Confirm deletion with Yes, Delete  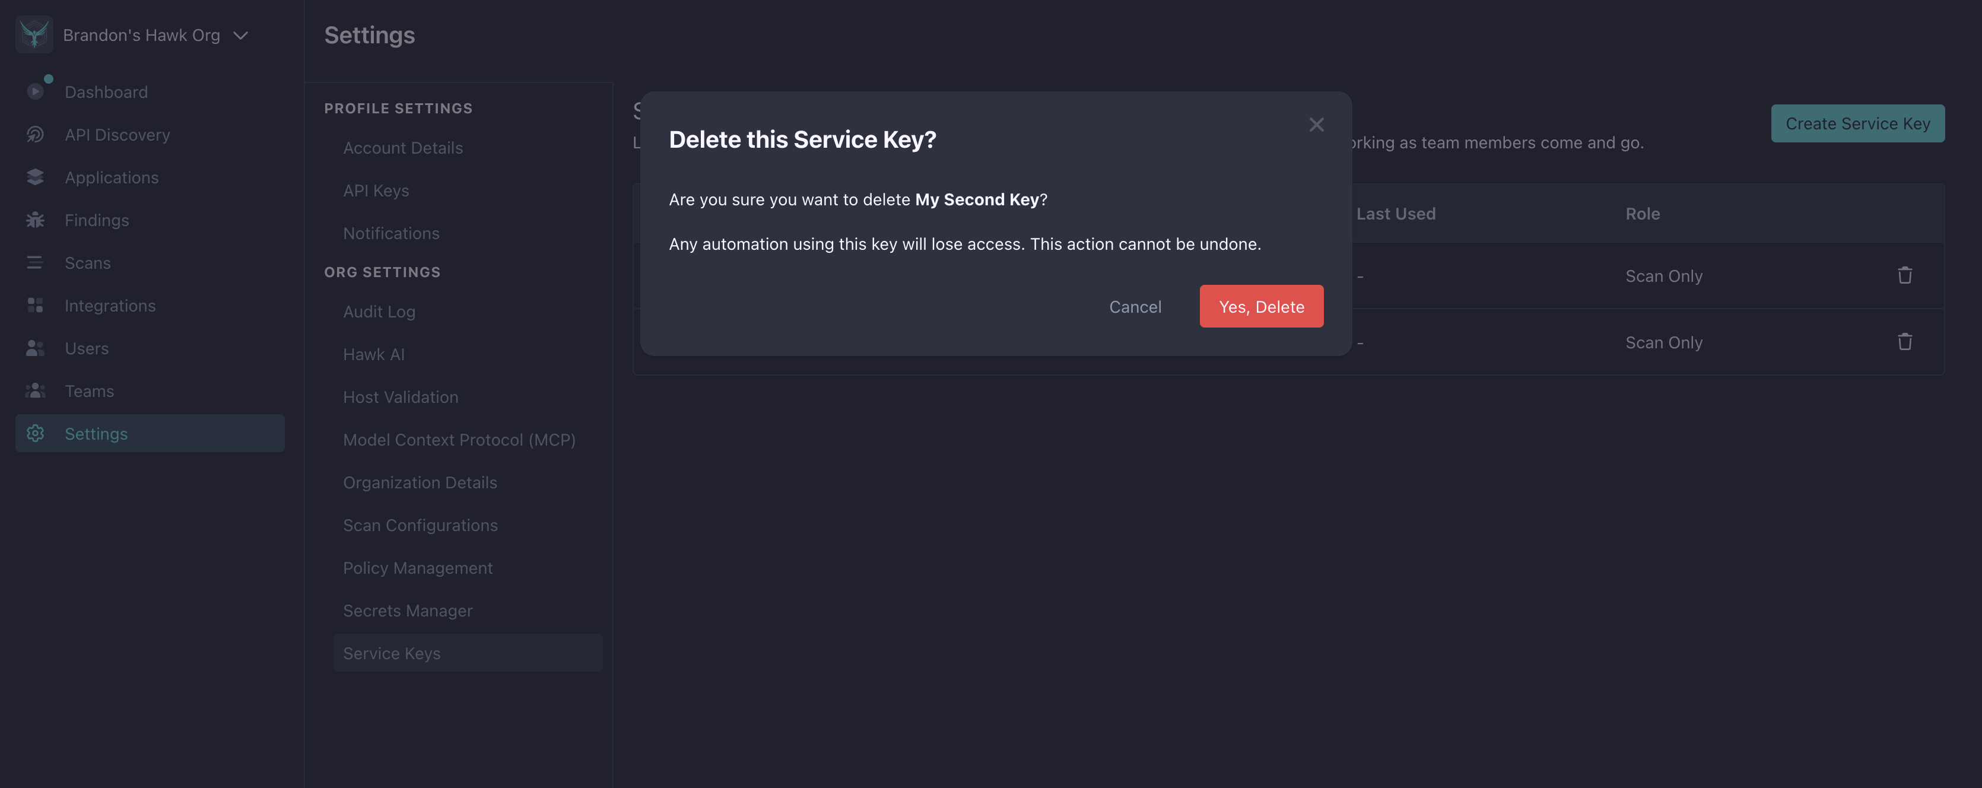coord(1261,306)
